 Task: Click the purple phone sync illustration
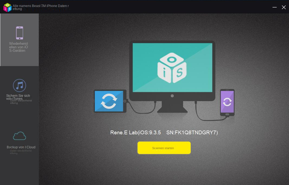[x=227, y=102]
